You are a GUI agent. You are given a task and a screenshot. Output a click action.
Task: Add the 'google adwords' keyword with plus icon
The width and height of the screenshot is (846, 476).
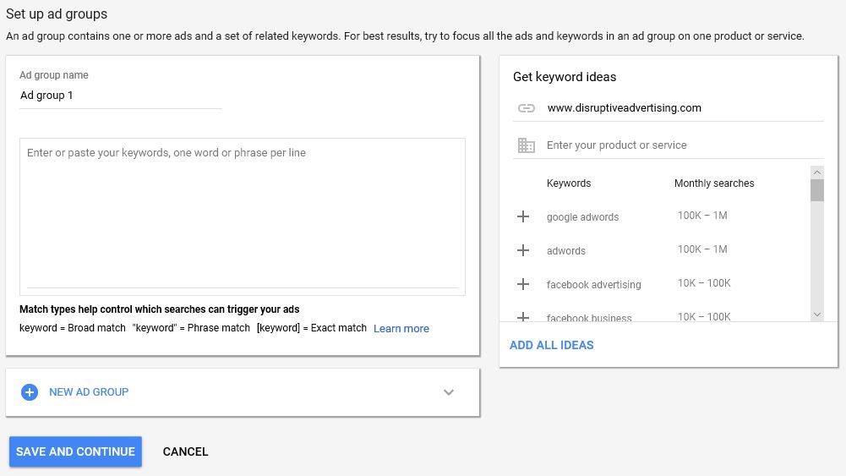(x=523, y=216)
